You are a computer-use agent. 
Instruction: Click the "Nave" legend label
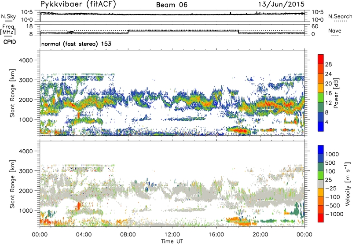(335, 30)
